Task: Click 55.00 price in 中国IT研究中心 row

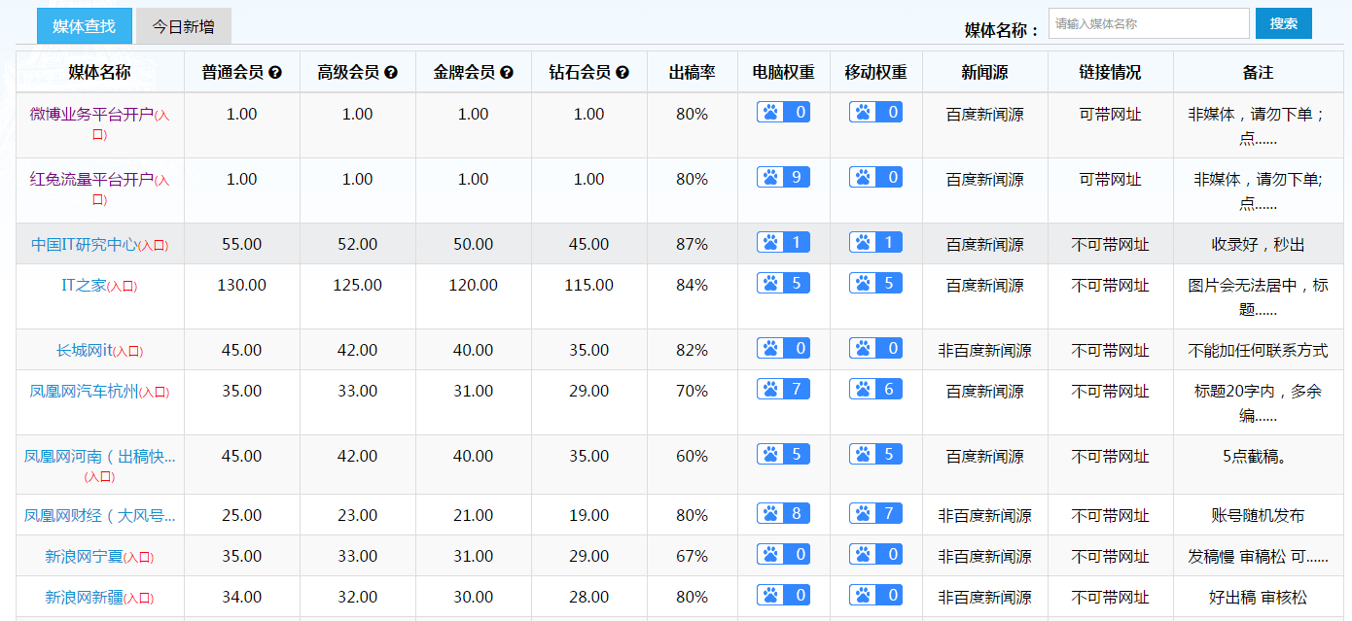Action: coord(241,245)
